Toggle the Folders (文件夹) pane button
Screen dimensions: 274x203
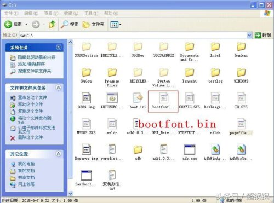(x=93, y=25)
